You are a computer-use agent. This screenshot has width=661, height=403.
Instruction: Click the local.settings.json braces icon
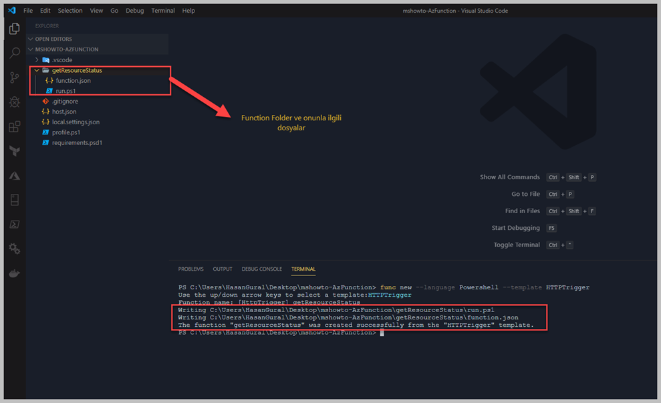(45, 122)
